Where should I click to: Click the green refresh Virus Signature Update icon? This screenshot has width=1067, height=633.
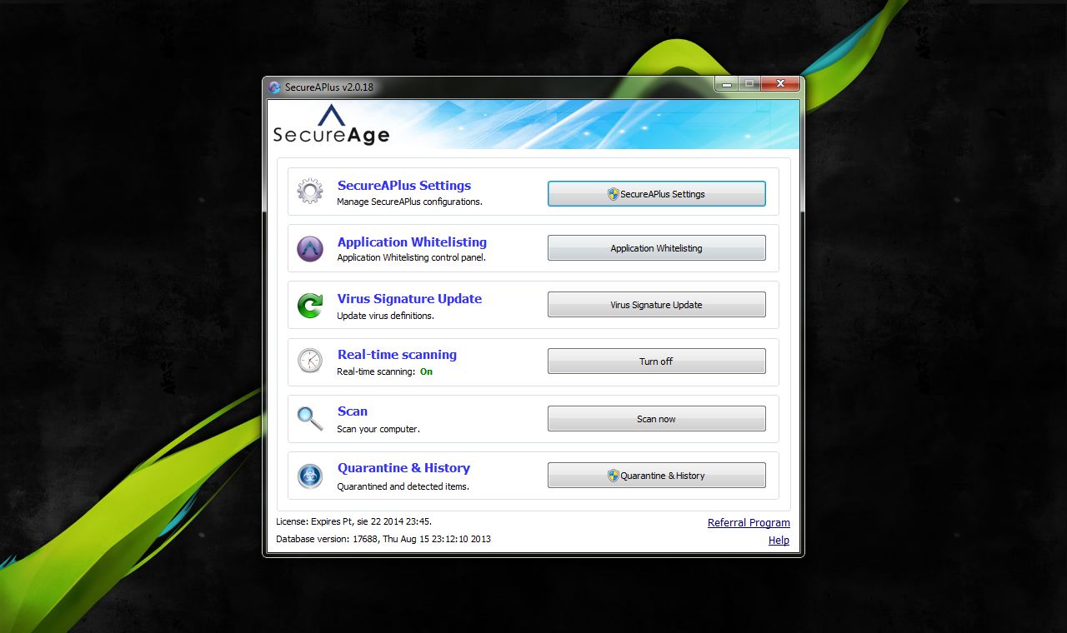pyautogui.click(x=310, y=305)
